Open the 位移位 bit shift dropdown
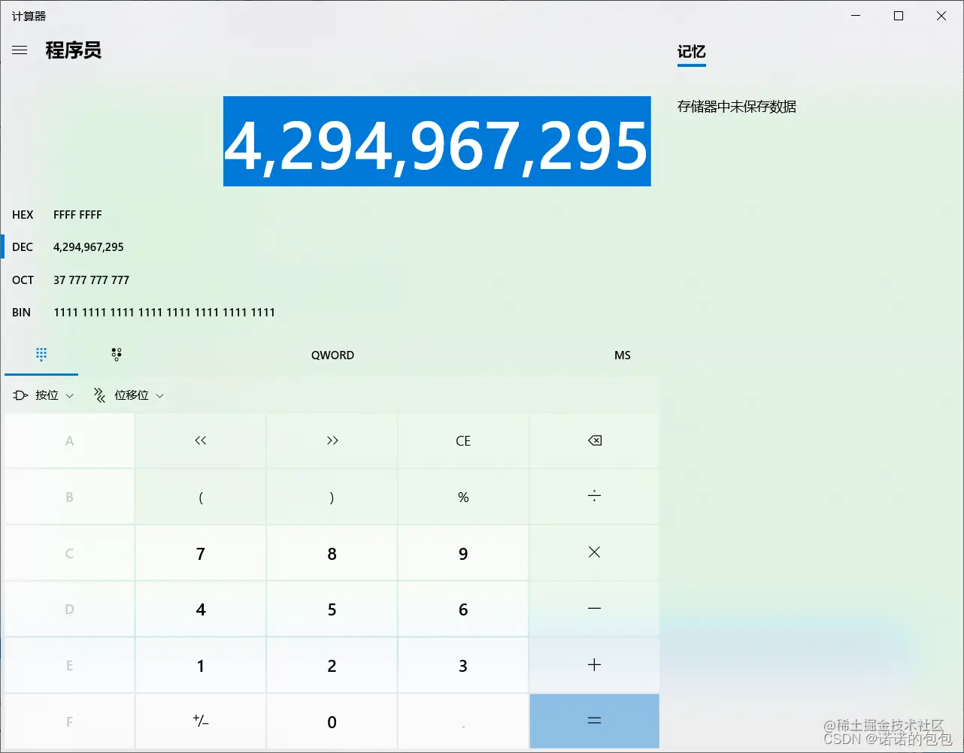 (x=129, y=395)
